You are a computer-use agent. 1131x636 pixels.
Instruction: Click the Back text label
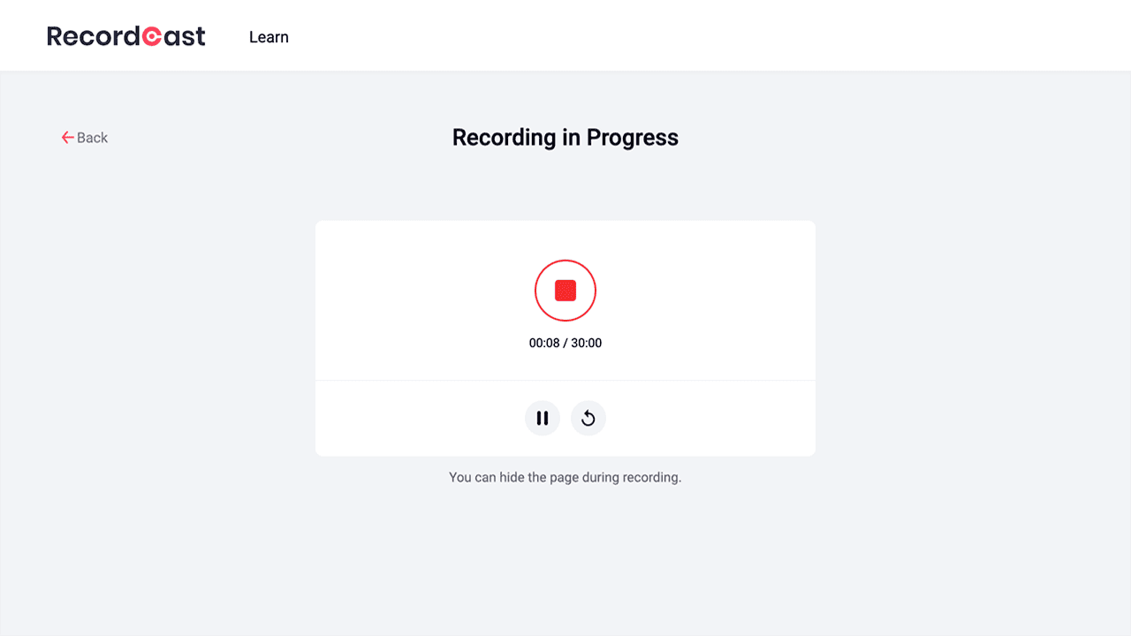click(92, 138)
